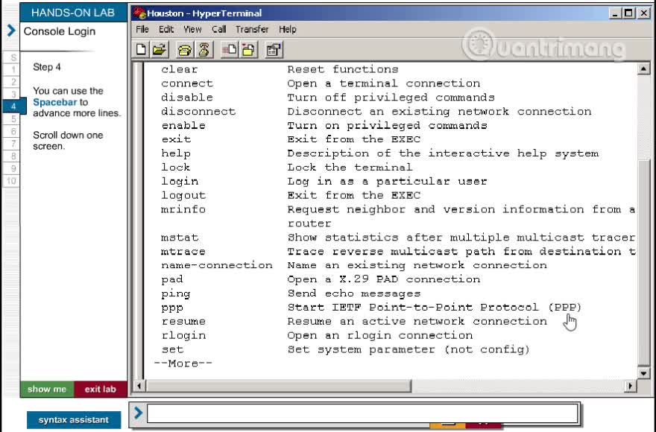Click the 'rlogin' command text

[183, 335]
